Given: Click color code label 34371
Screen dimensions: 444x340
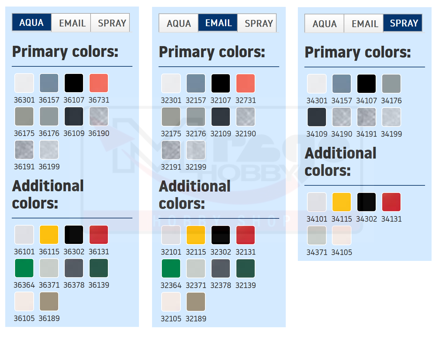Looking at the screenshot, I should pos(317,252).
